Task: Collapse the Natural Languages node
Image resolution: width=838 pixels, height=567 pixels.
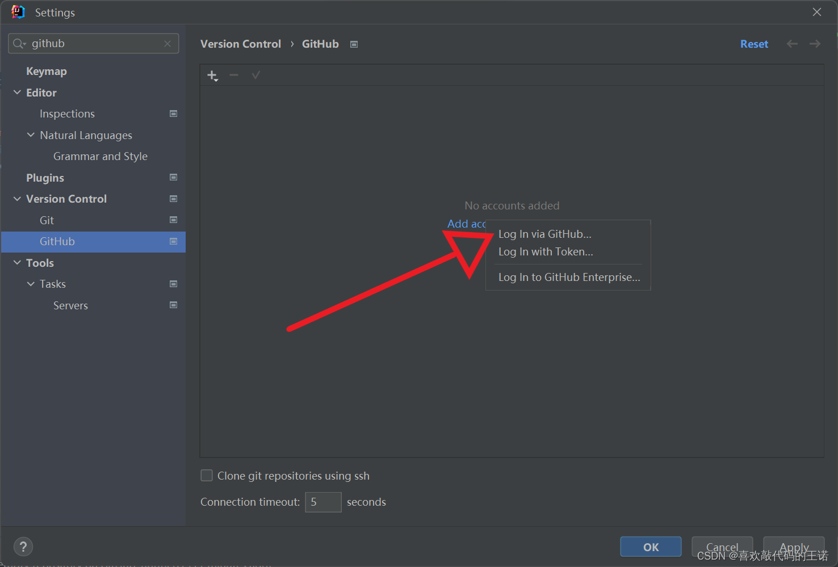Action: 31,135
